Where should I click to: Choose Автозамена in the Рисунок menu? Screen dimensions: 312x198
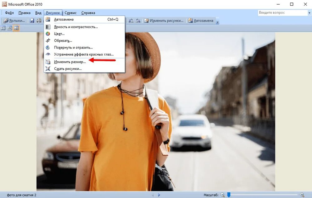coord(85,20)
